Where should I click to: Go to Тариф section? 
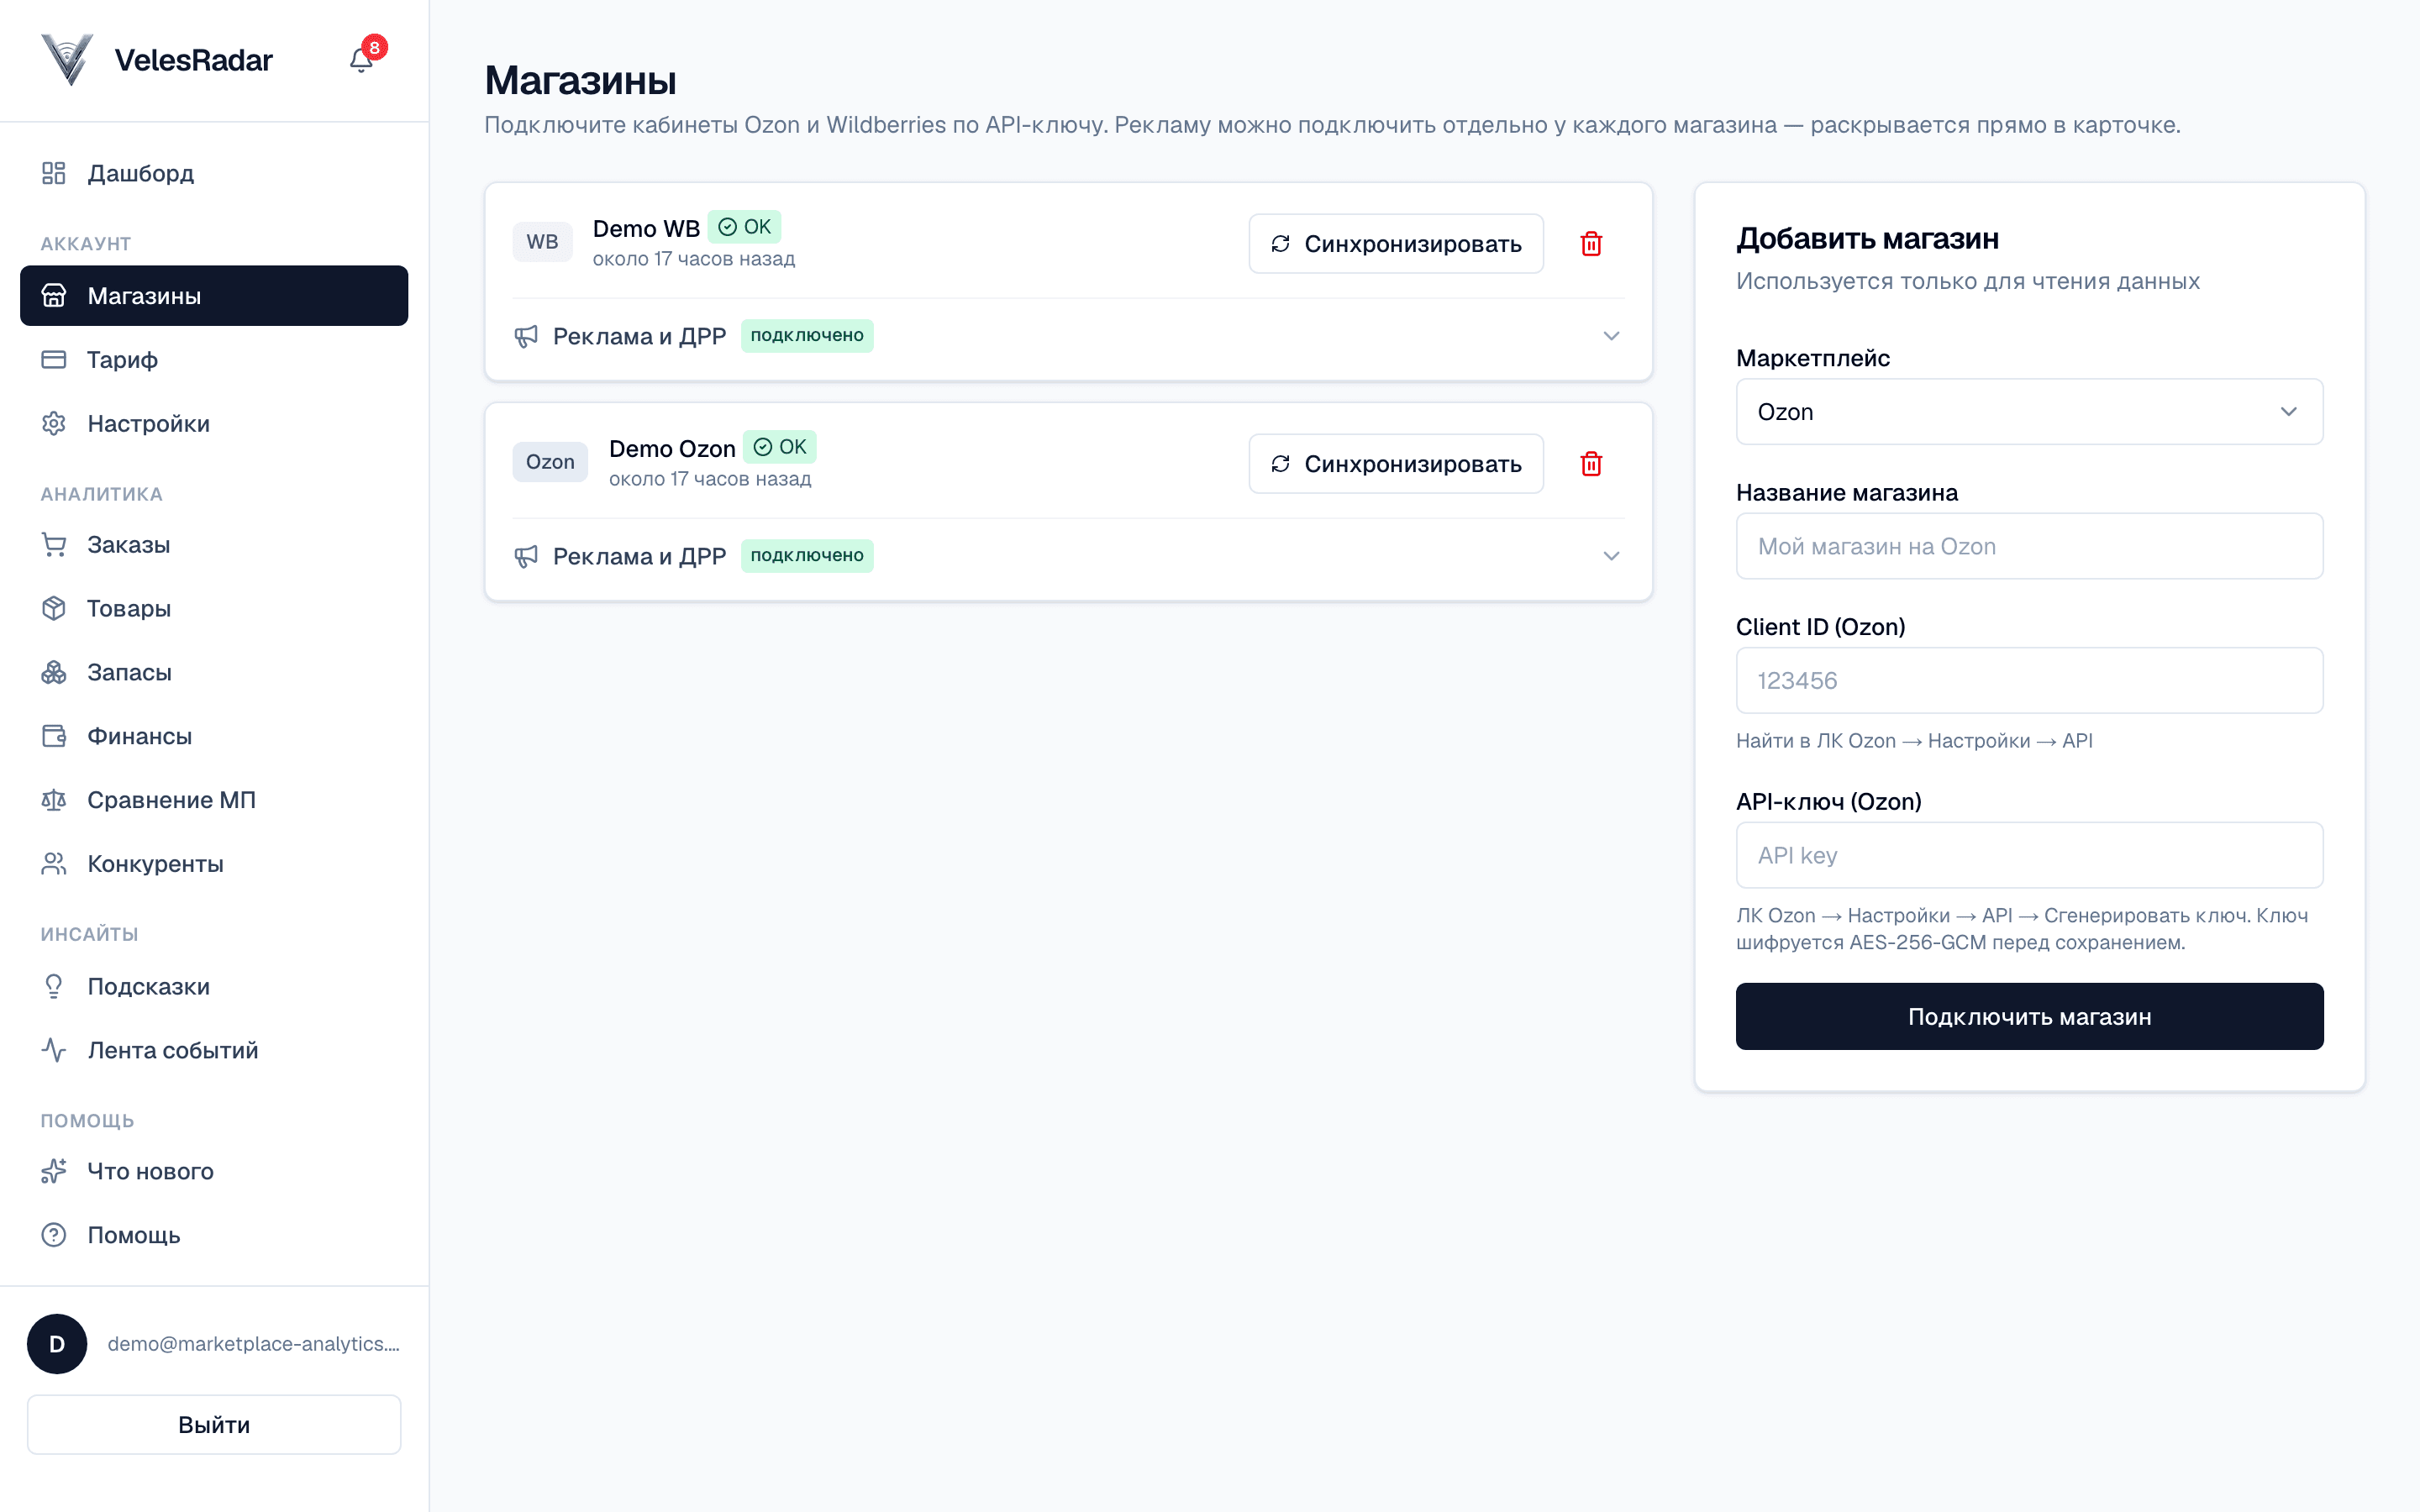pos(214,359)
